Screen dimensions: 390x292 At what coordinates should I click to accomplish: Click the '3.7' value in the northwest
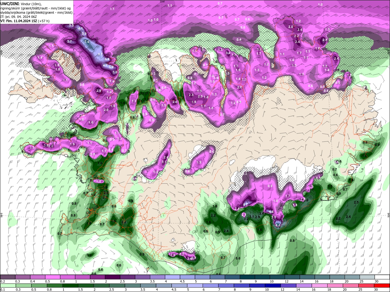tap(69, 41)
